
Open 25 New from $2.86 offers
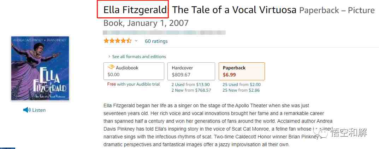(241, 90)
